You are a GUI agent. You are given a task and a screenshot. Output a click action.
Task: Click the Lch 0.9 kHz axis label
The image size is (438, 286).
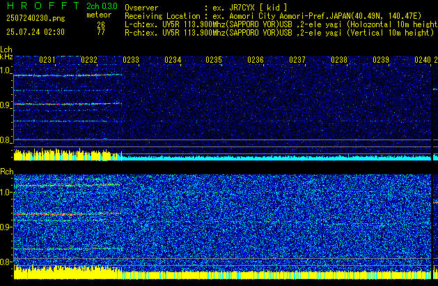6,105
